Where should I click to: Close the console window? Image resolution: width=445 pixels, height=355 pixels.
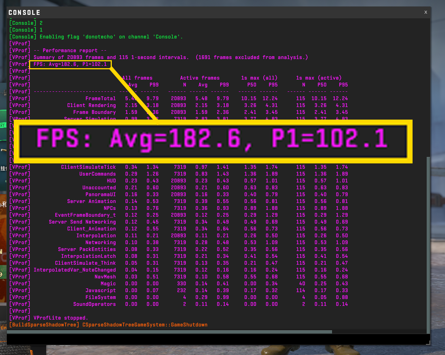[x=426, y=12]
